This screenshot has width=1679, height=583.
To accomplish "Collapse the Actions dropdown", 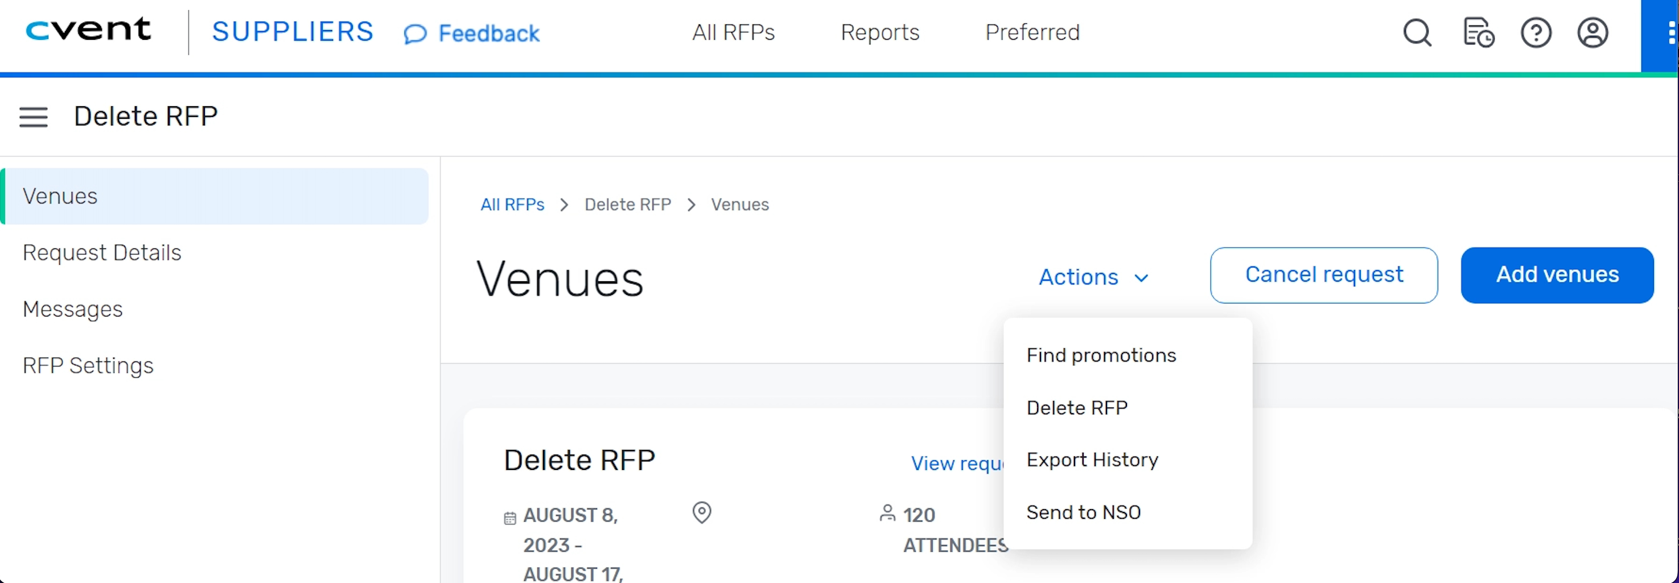I will (x=1093, y=277).
